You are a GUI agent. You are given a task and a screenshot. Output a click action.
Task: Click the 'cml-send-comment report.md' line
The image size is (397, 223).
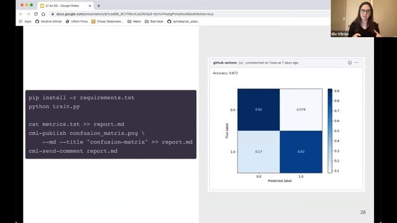pyautogui.click(x=73, y=151)
